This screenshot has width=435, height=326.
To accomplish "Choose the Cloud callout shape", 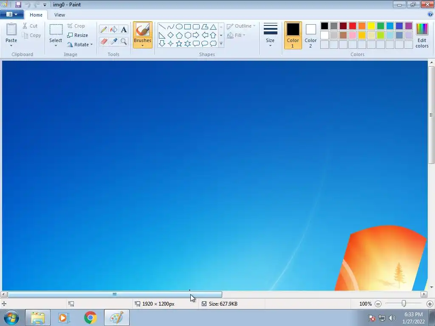I will tap(213, 44).
